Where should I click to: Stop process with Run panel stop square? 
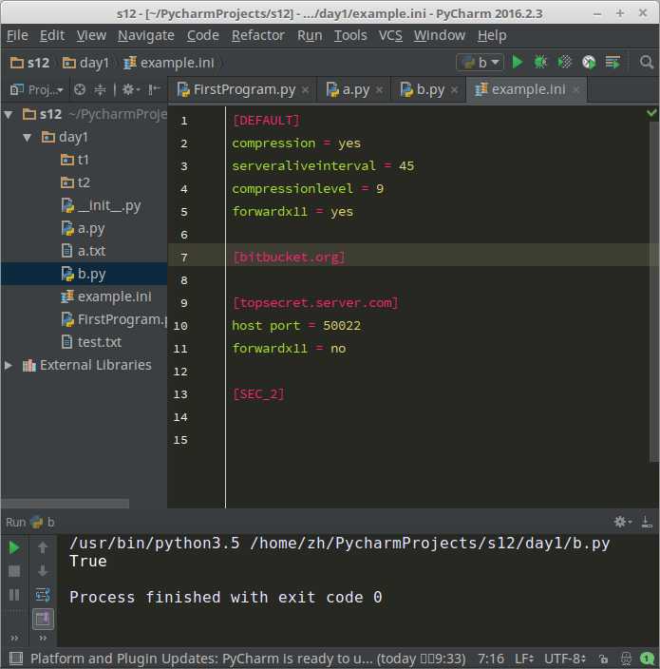point(14,571)
